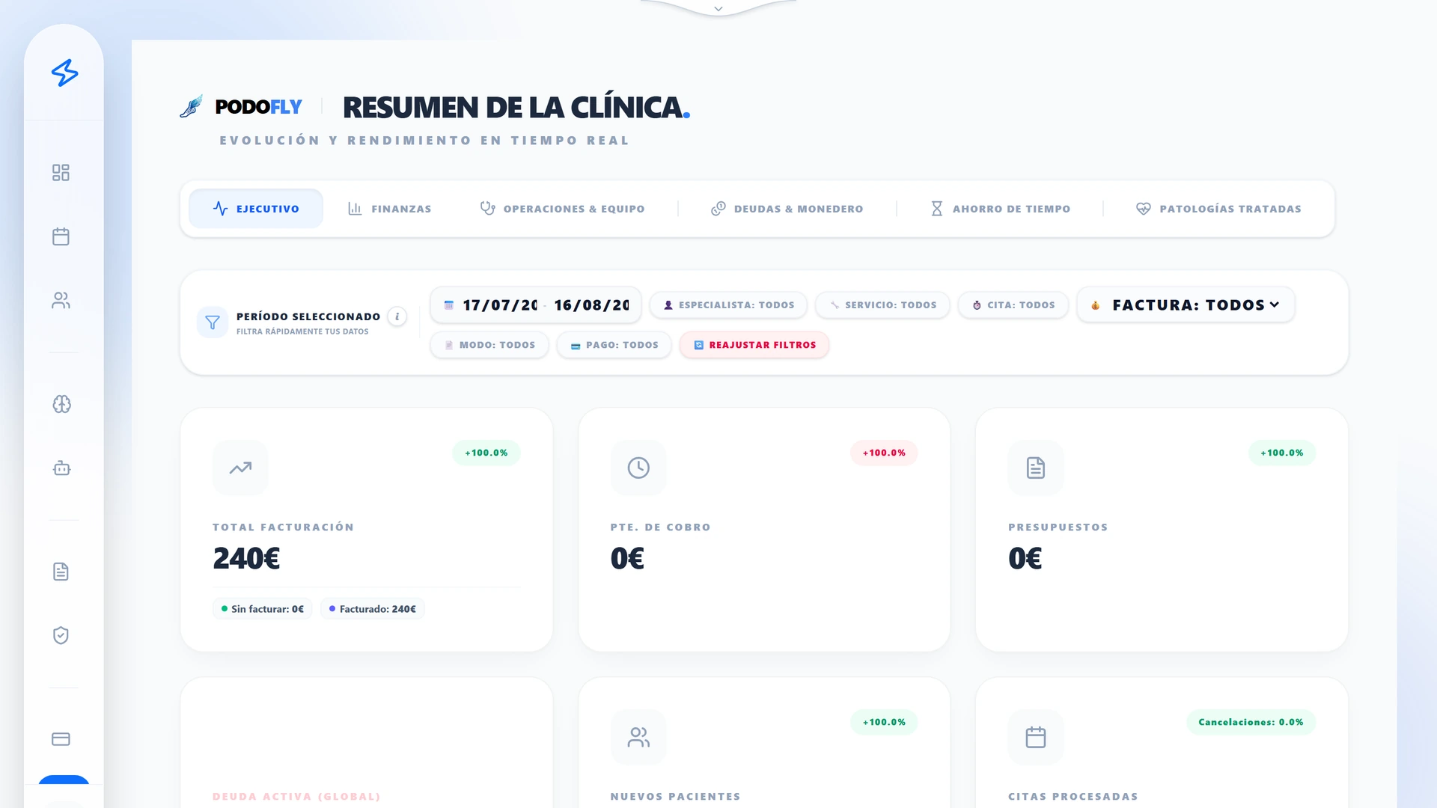
Task: Edit the start date 17/07 field
Action: pyautogui.click(x=500, y=305)
